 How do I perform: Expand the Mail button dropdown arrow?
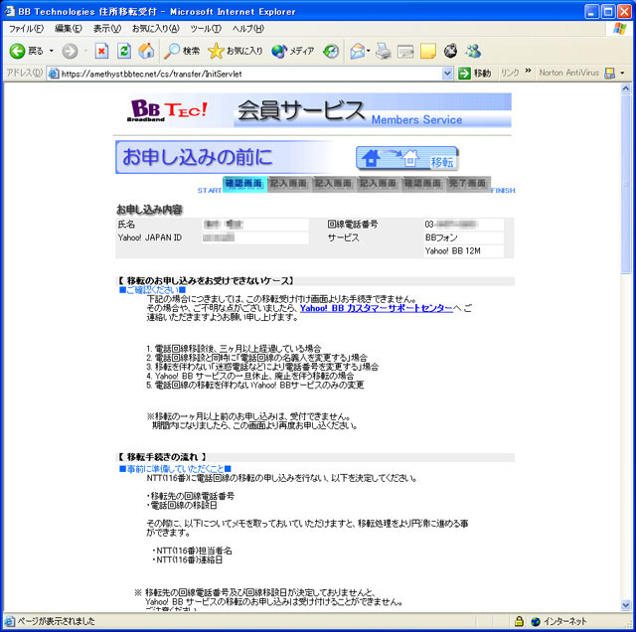coord(369,51)
